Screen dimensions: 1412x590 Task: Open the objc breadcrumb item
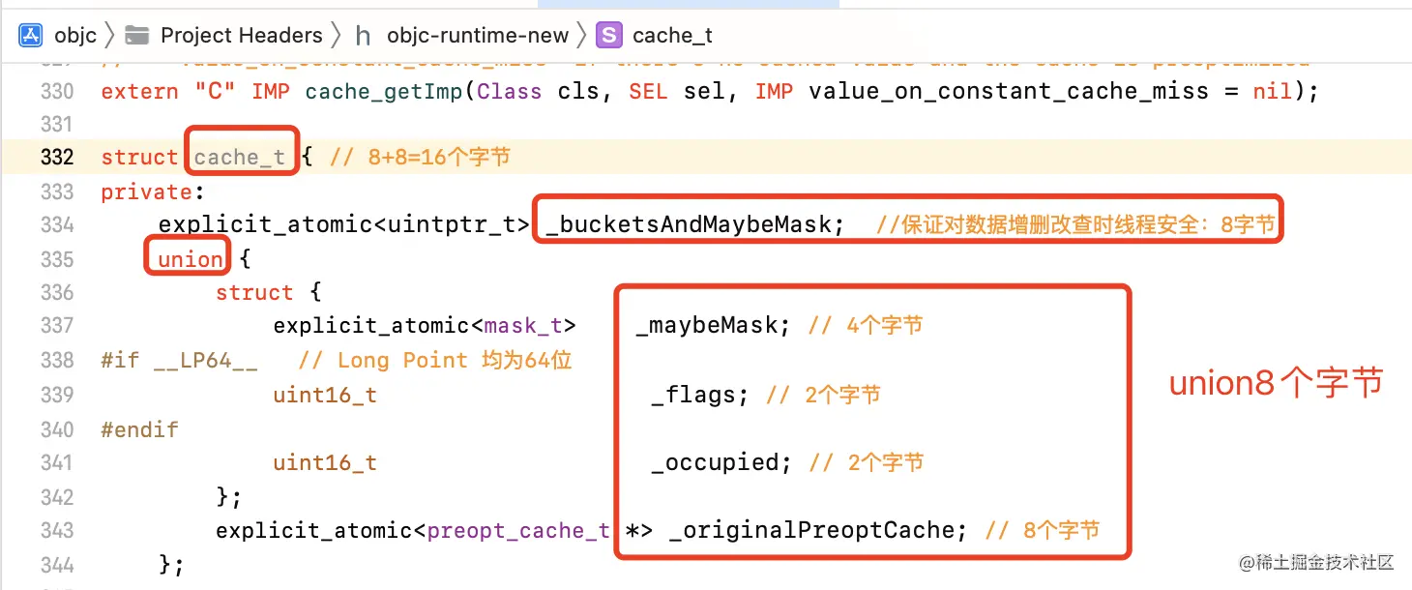click(x=75, y=36)
